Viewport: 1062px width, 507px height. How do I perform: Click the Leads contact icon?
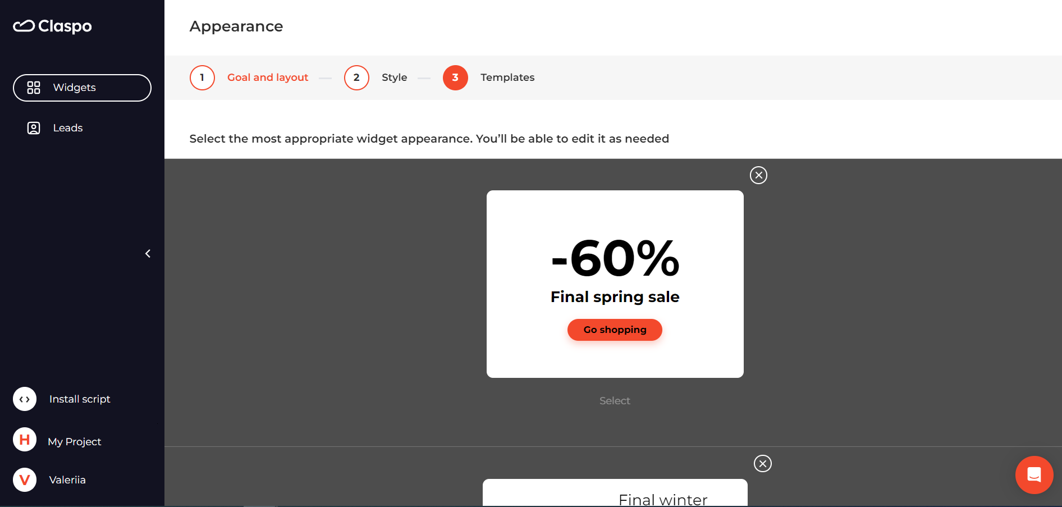[34, 128]
